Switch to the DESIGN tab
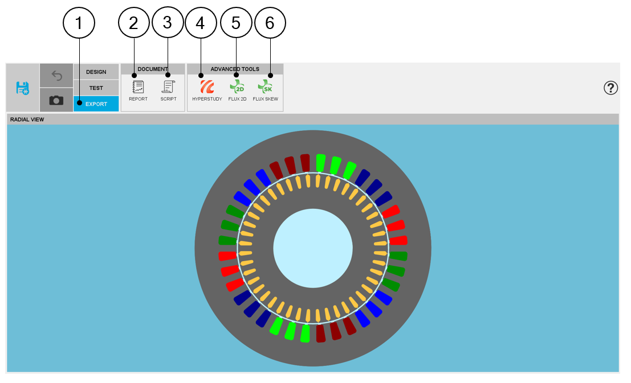Viewport: 631px width, 383px height. click(x=96, y=72)
